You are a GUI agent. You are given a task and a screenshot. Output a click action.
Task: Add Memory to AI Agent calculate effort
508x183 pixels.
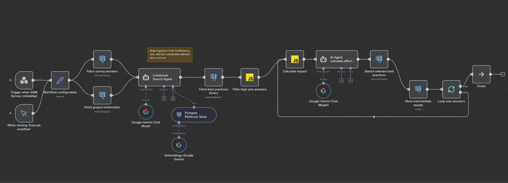pyautogui.click(x=341, y=81)
